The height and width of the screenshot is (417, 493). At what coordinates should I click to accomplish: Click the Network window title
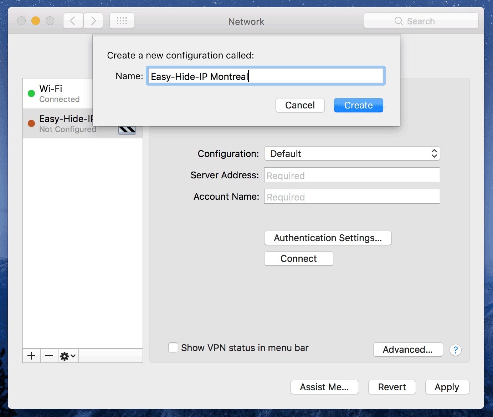click(246, 22)
